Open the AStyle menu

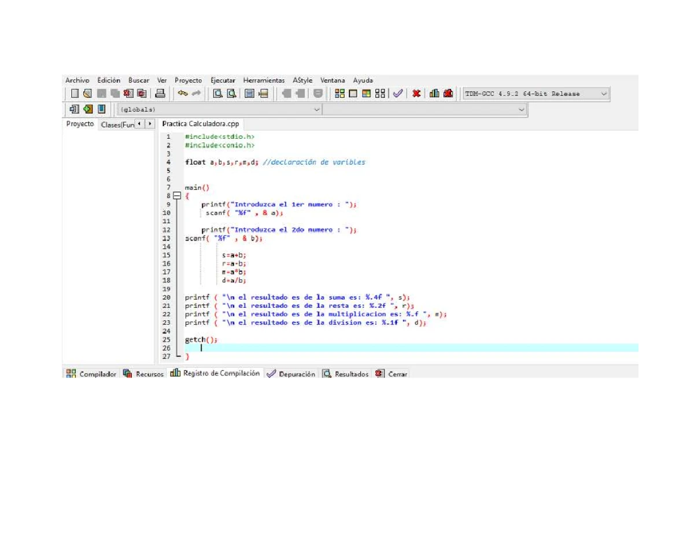pyautogui.click(x=302, y=80)
